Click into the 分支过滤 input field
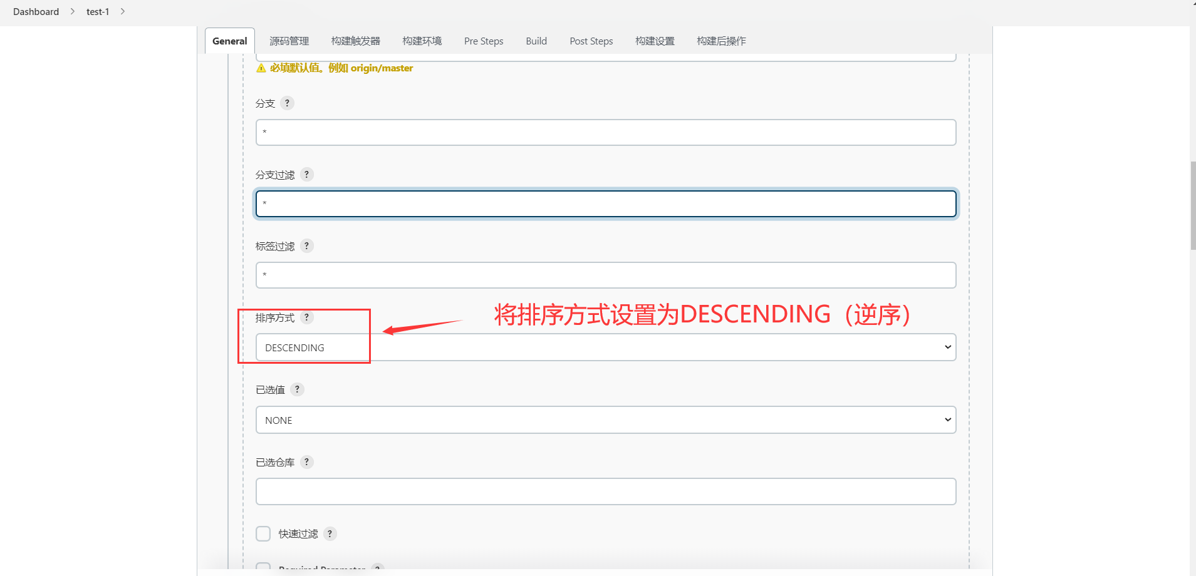The width and height of the screenshot is (1196, 576). 606,203
